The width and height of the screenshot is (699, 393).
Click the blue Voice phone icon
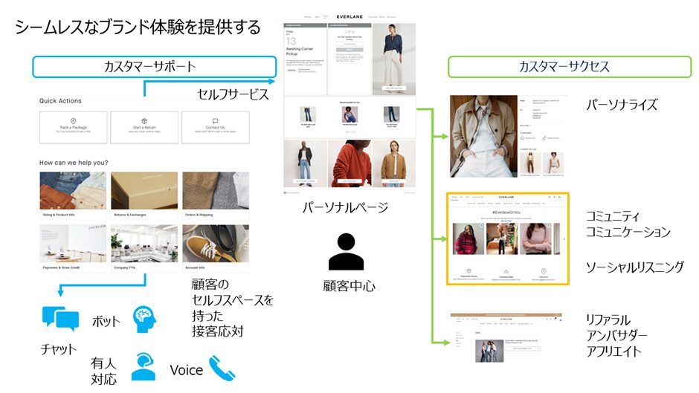tap(222, 368)
